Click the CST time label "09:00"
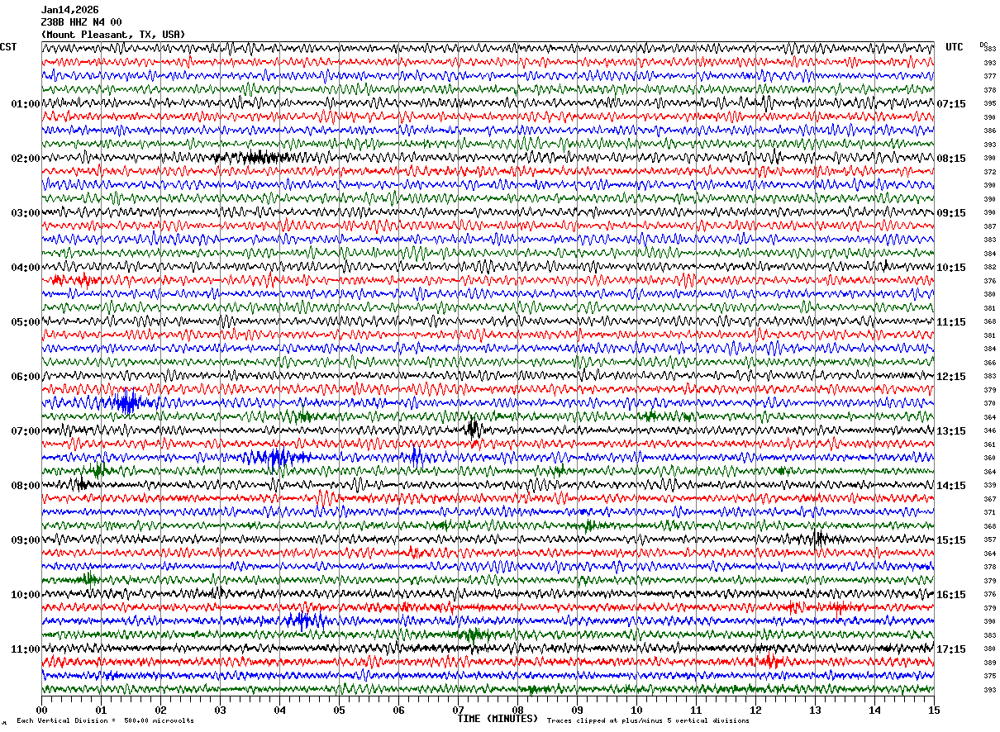This screenshot has width=1000, height=732. pyautogui.click(x=25, y=540)
